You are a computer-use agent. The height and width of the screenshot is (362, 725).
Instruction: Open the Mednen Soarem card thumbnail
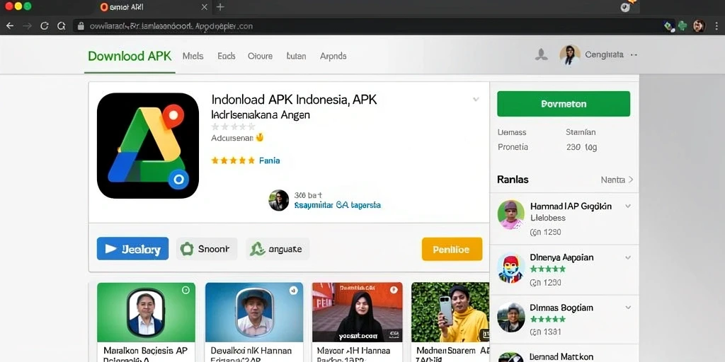(450, 312)
